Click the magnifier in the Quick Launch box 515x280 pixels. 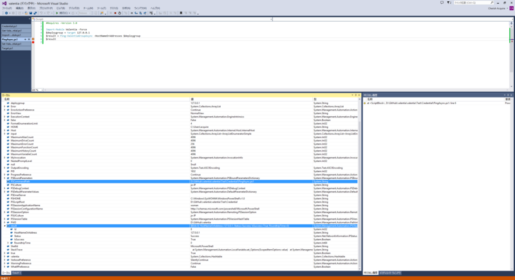tap(492, 3)
